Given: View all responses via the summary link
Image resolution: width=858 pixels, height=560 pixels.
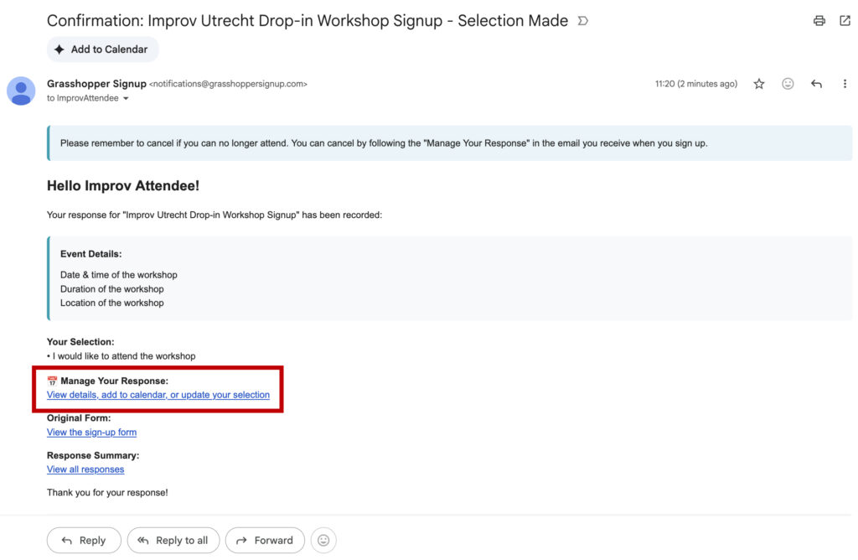Looking at the screenshot, I should 85,469.
